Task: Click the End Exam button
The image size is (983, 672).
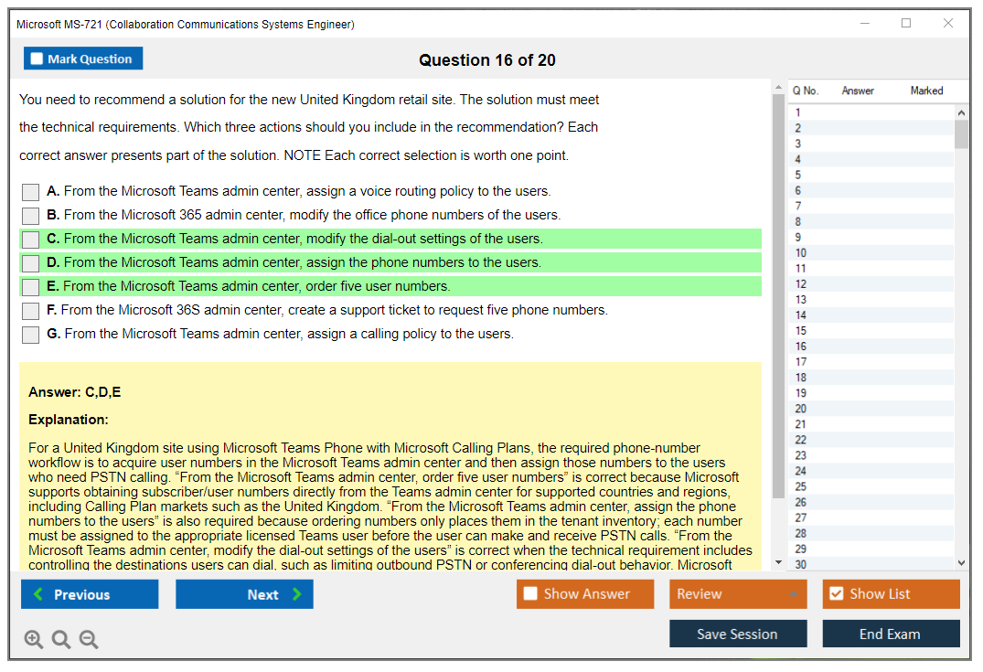Action: point(891,634)
